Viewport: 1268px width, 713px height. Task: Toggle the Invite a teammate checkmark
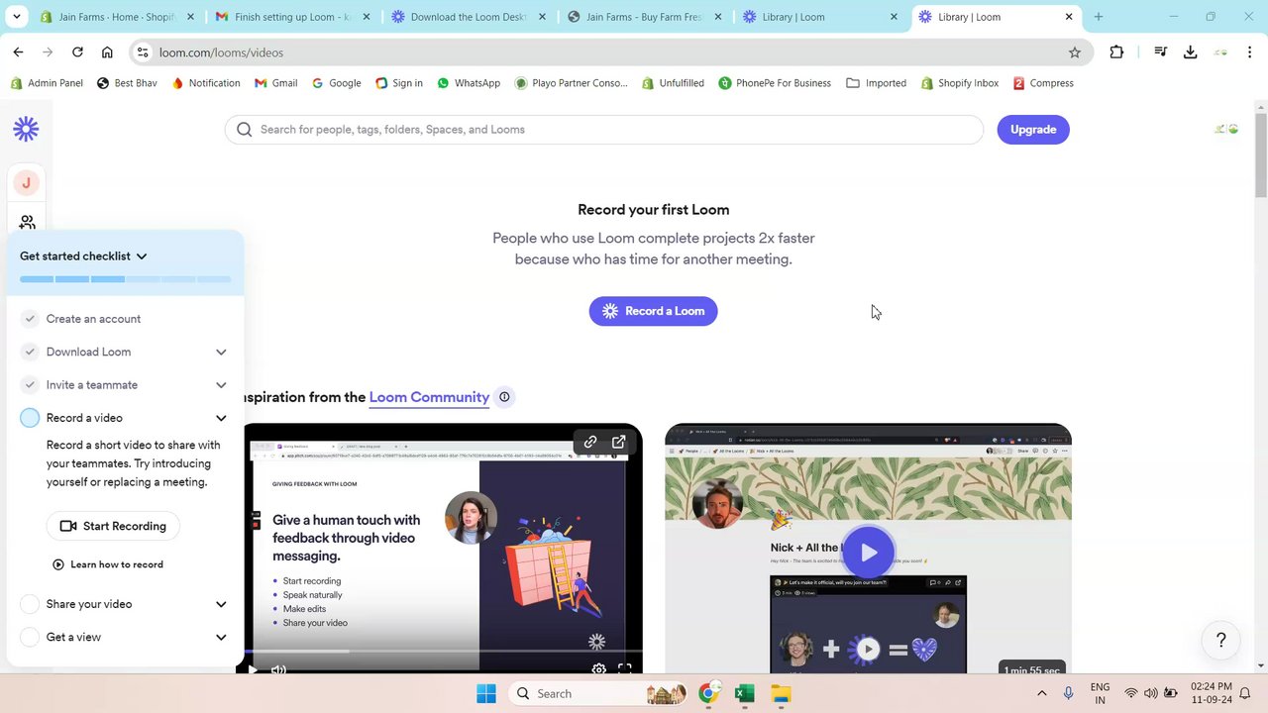pos(30,385)
